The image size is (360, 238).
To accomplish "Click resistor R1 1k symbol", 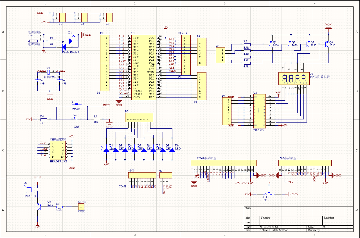I will (x=53, y=41).
